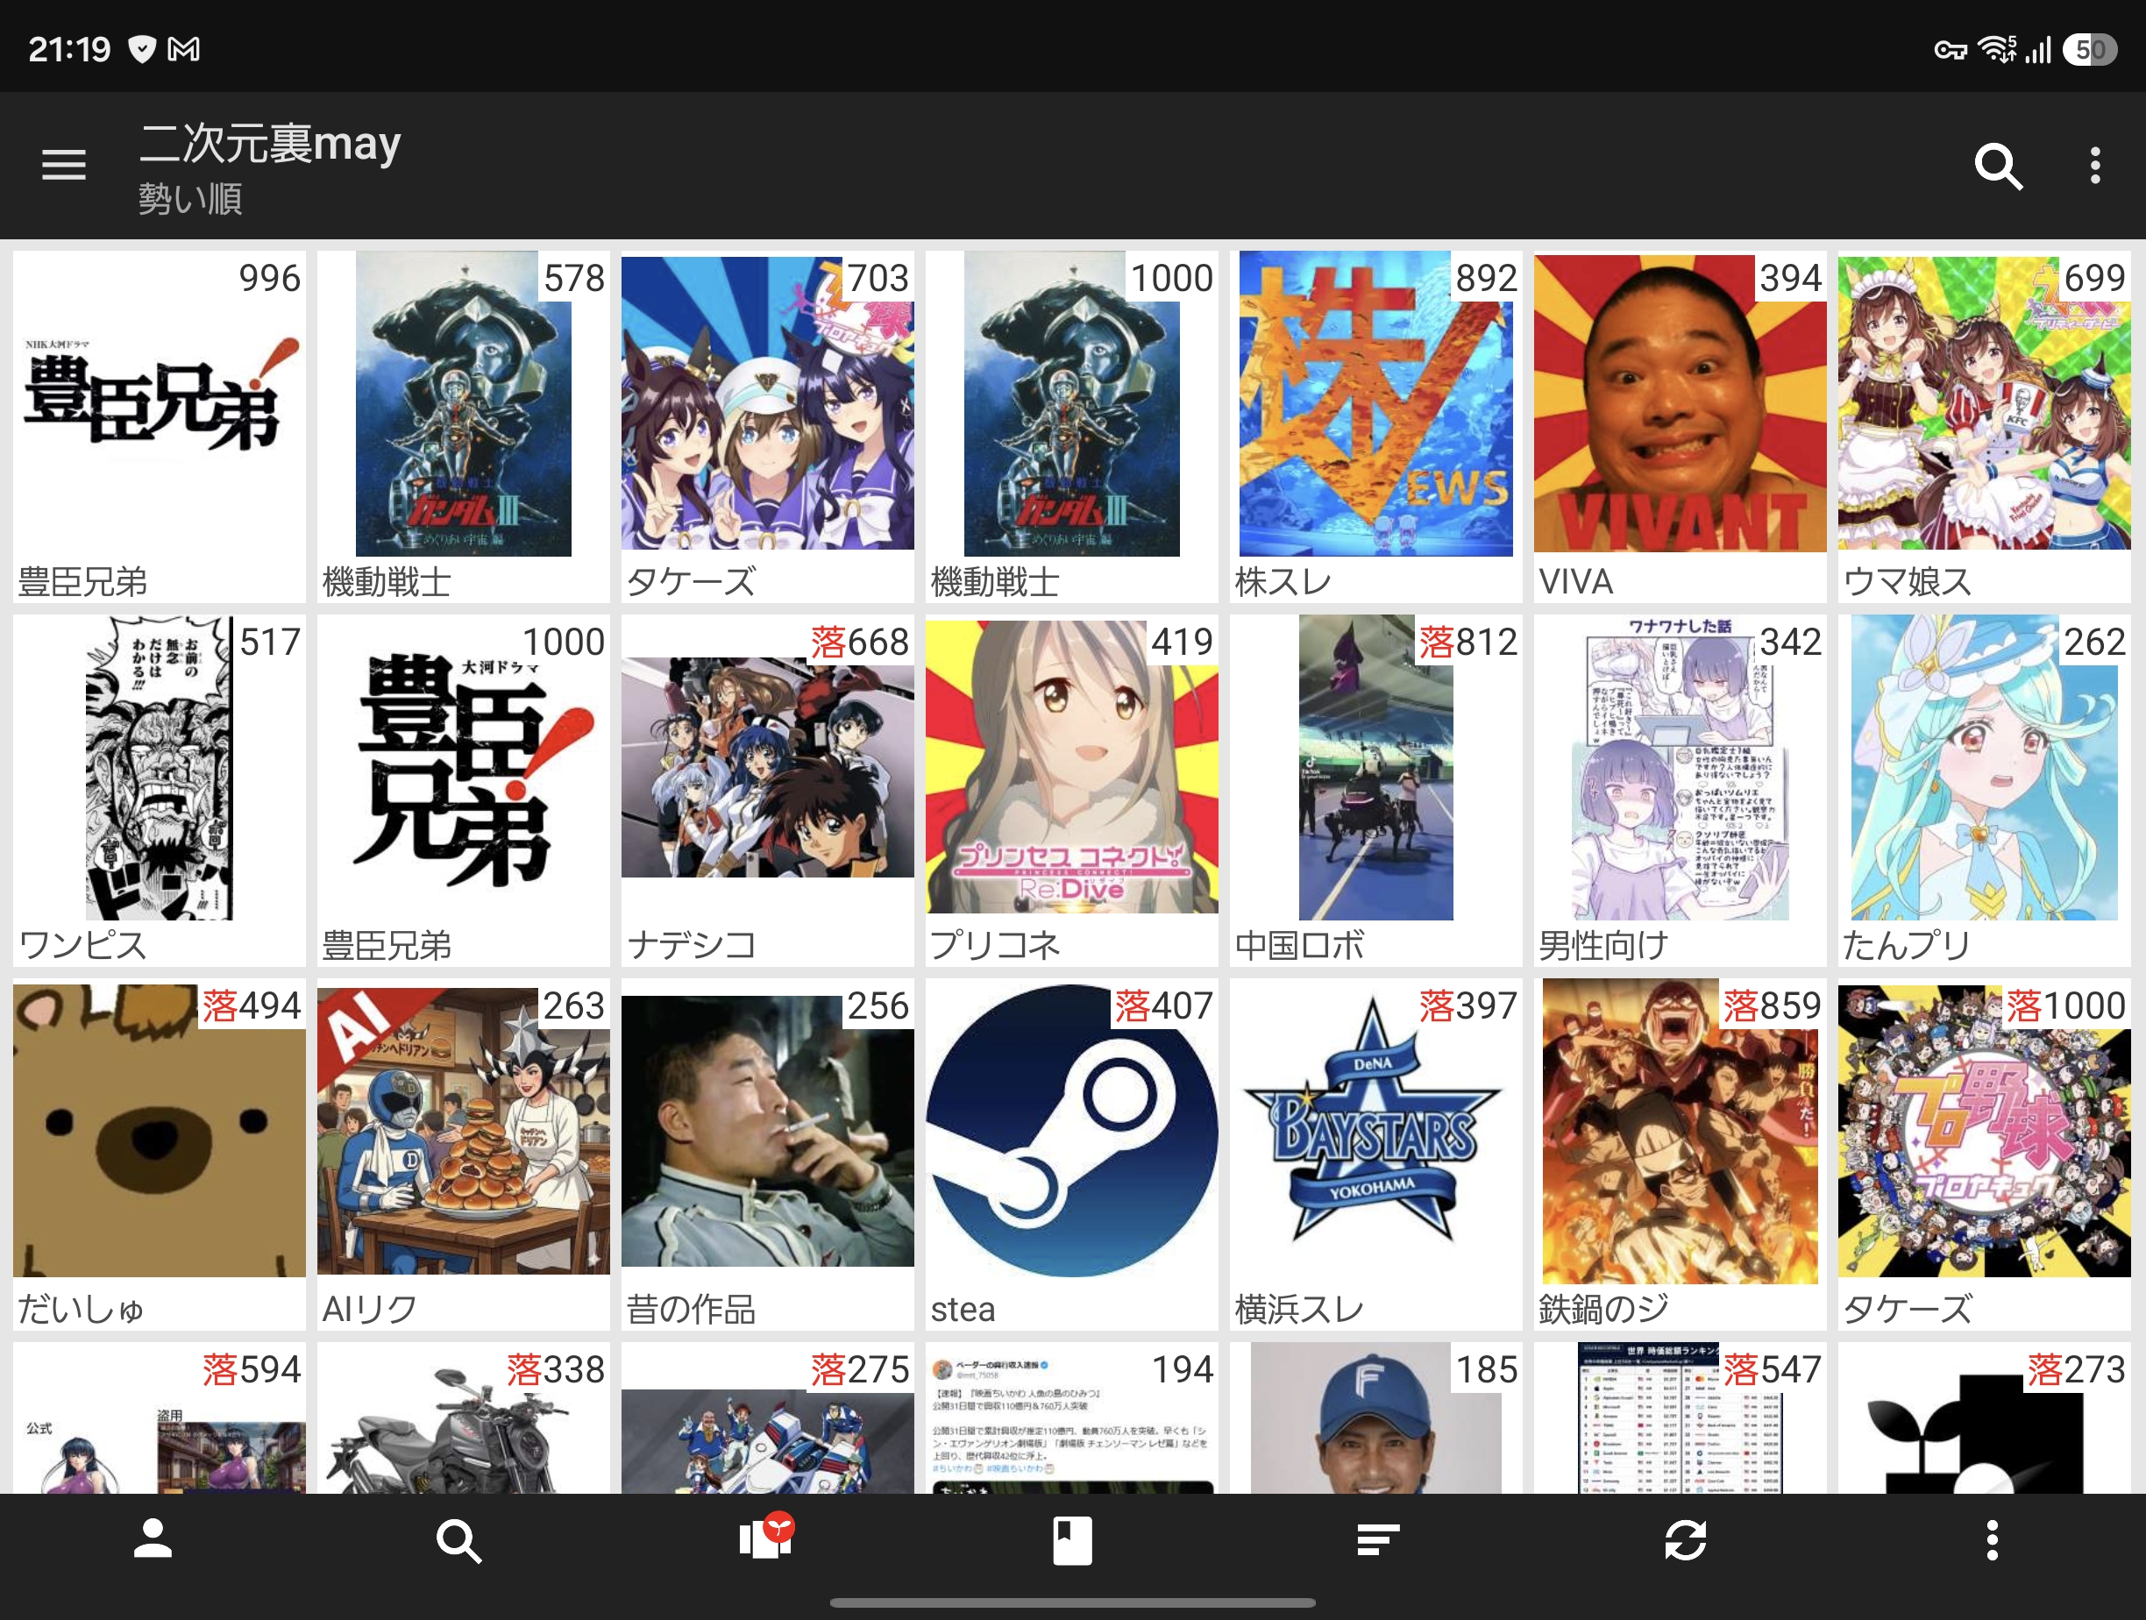Tap the bottom bar search icon

click(x=458, y=1540)
